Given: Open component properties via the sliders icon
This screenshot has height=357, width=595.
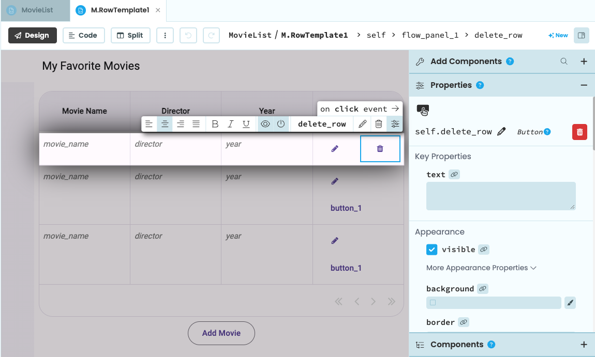Looking at the screenshot, I should [395, 123].
